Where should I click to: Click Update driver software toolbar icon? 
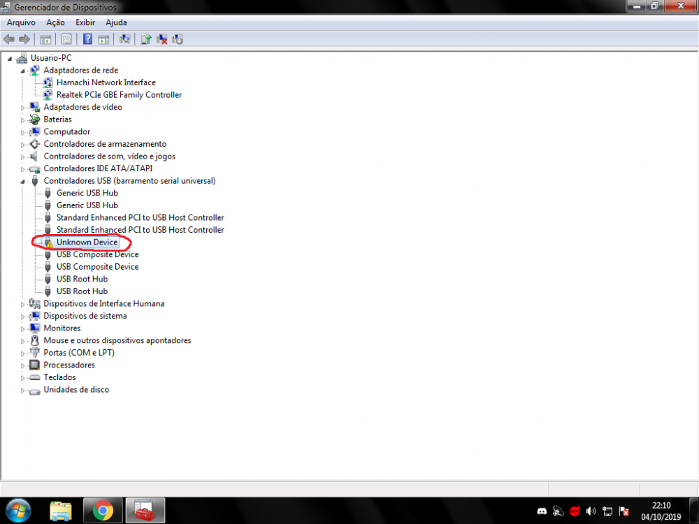coord(146,39)
